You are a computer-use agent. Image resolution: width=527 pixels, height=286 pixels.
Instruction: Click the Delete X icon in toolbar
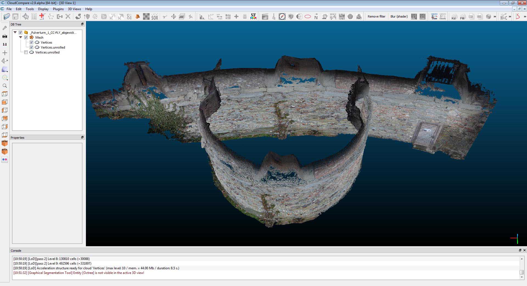(68, 16)
